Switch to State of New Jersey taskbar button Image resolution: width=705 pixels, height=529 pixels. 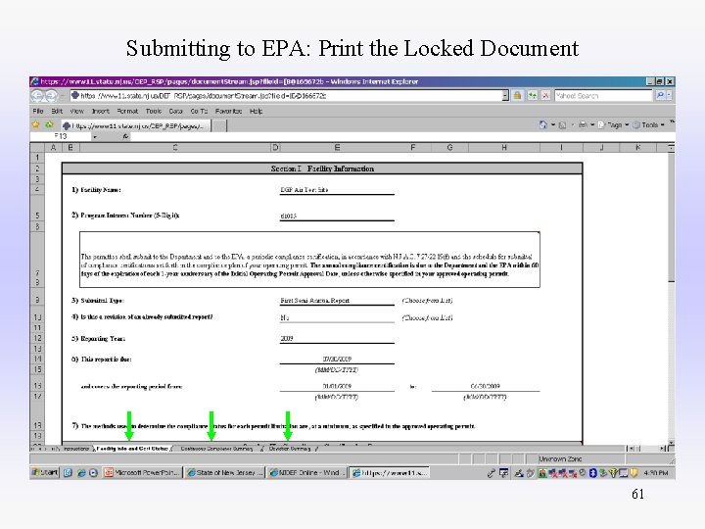click(224, 473)
